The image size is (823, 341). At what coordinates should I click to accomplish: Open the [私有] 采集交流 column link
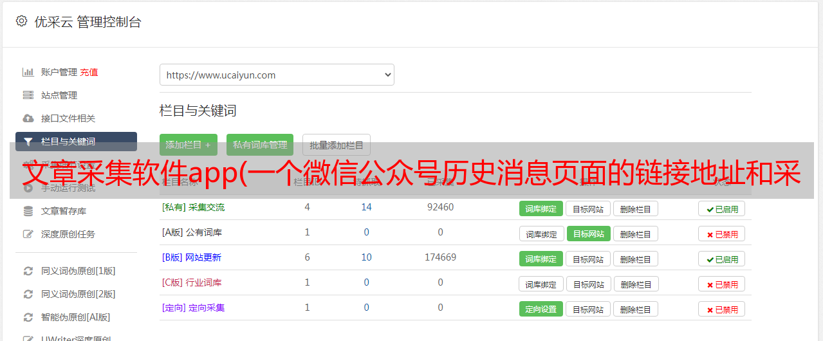193,207
